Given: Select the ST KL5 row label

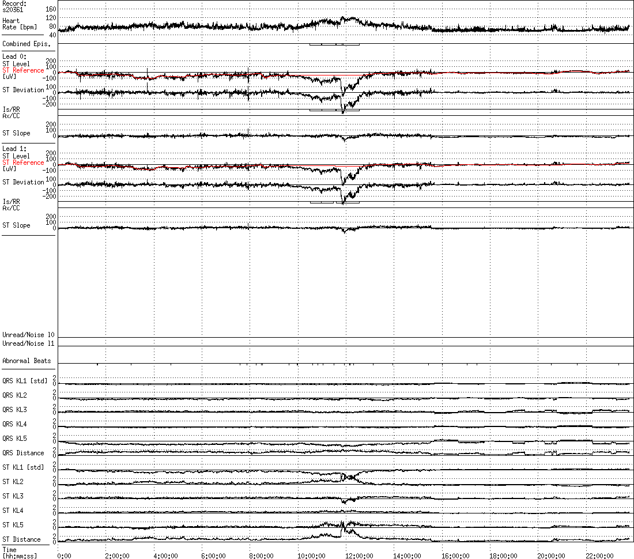Looking at the screenshot, I should pos(13,525).
